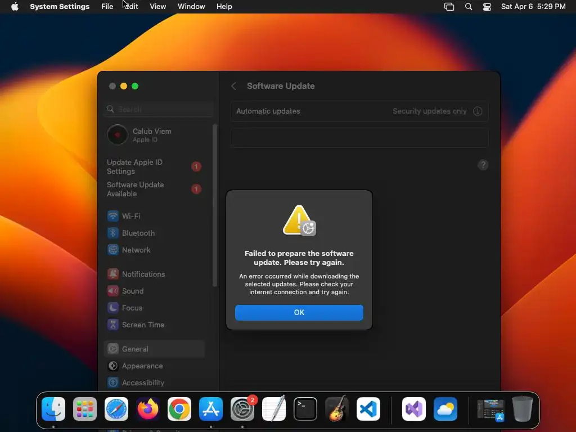Open the System Settings menu
Viewport: 576px width, 432px height.
60,7
